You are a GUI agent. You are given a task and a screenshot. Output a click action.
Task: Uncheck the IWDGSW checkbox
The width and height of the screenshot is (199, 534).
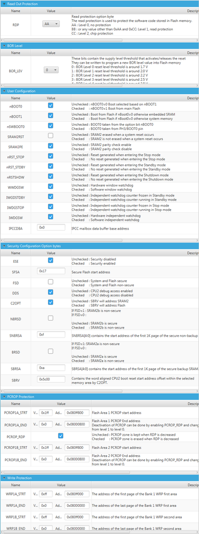(x=50, y=217)
